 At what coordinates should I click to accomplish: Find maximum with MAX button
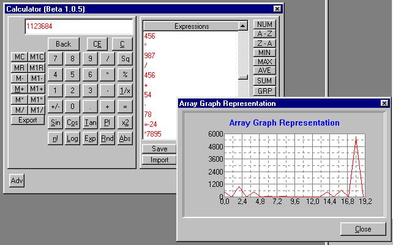[x=264, y=62]
